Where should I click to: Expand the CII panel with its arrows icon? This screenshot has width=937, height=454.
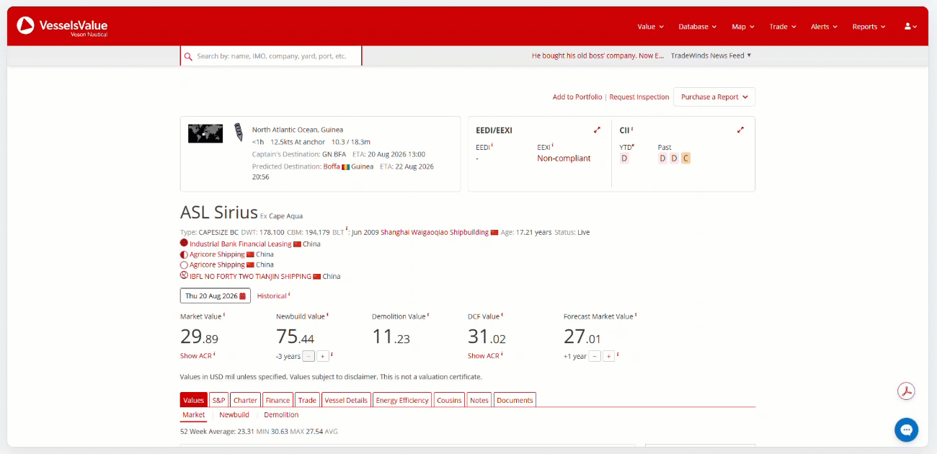[x=740, y=130]
